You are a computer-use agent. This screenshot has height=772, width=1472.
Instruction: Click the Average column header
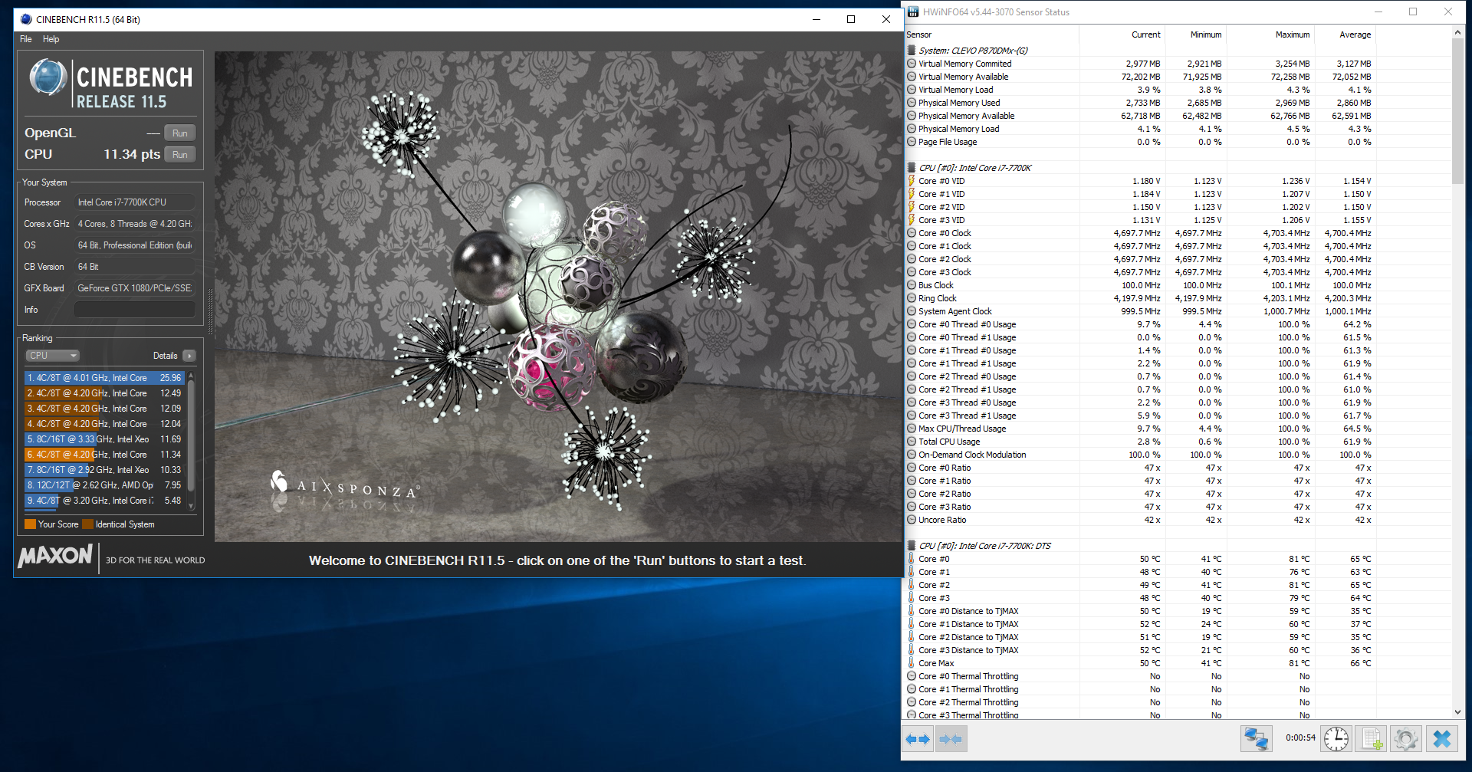1345,34
